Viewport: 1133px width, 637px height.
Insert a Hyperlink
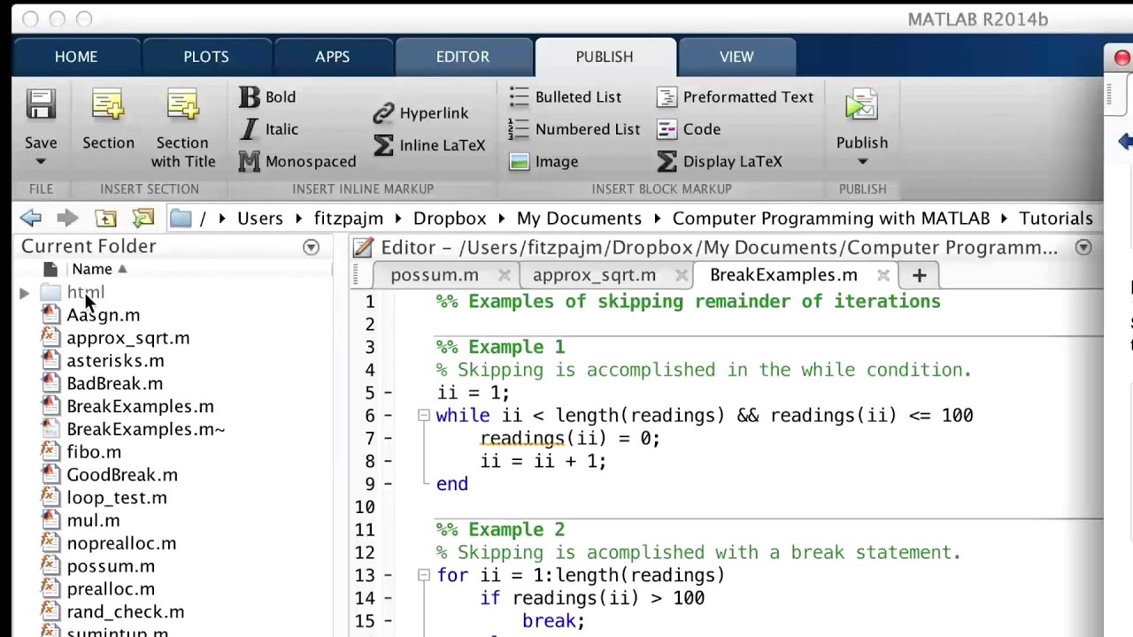(x=420, y=113)
